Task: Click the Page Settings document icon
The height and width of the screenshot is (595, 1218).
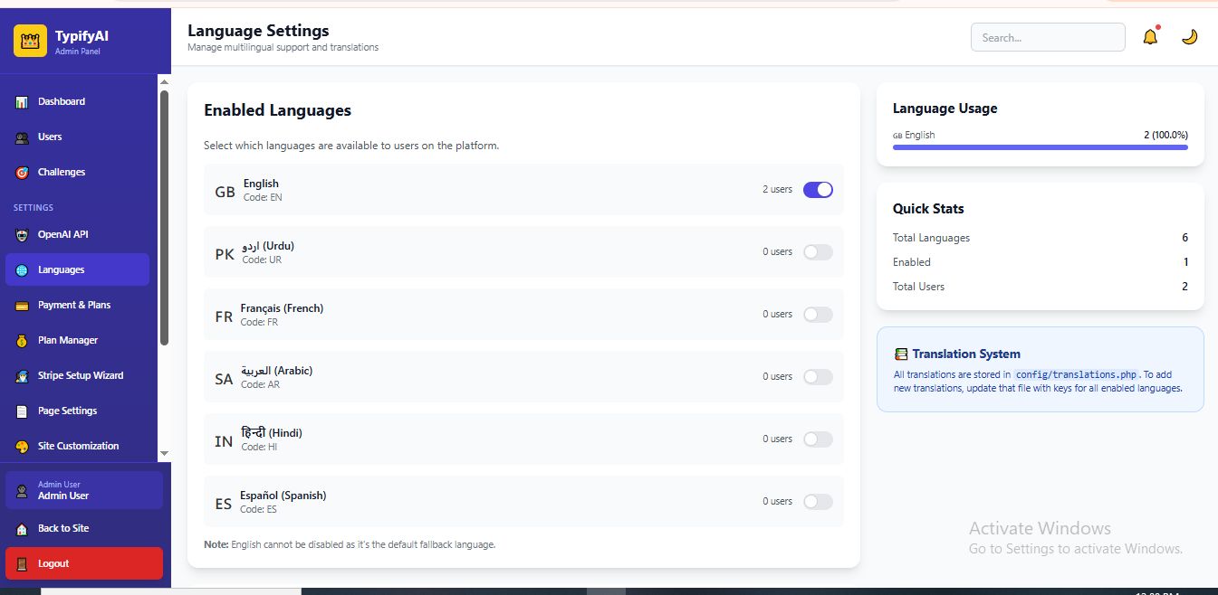Action: [22, 411]
